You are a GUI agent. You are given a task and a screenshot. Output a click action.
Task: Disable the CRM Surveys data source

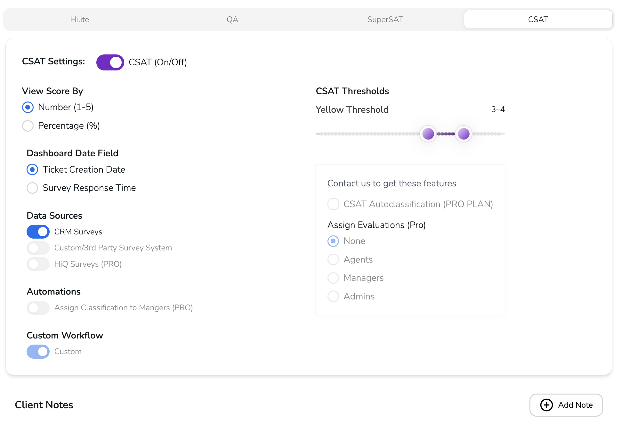[38, 232]
